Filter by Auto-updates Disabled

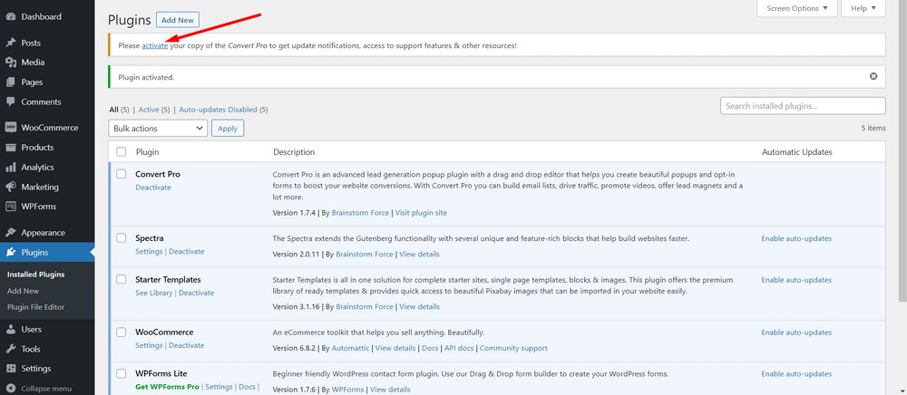[218, 109]
